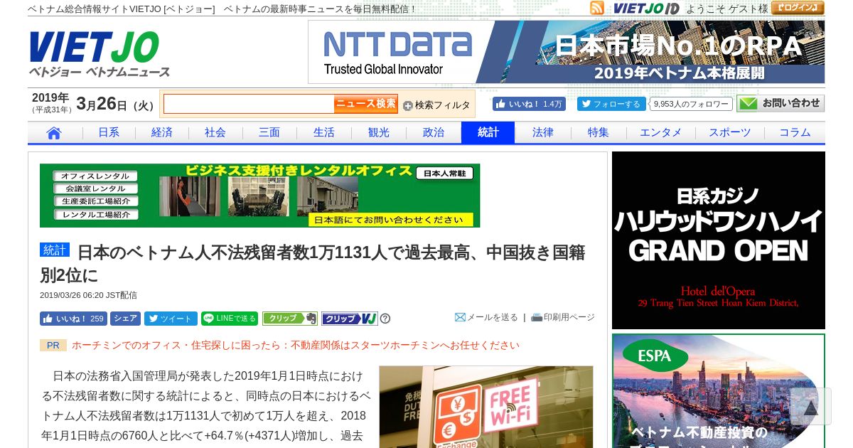
Task: Open the 社会 menu tab
Action: (x=215, y=132)
